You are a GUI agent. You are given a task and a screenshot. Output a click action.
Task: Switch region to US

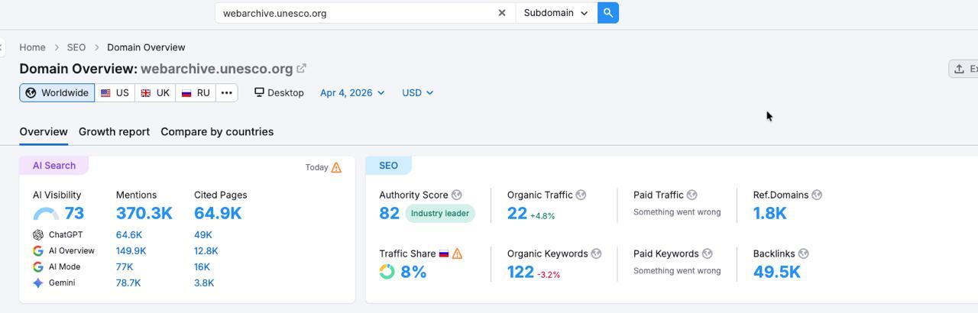[115, 93]
